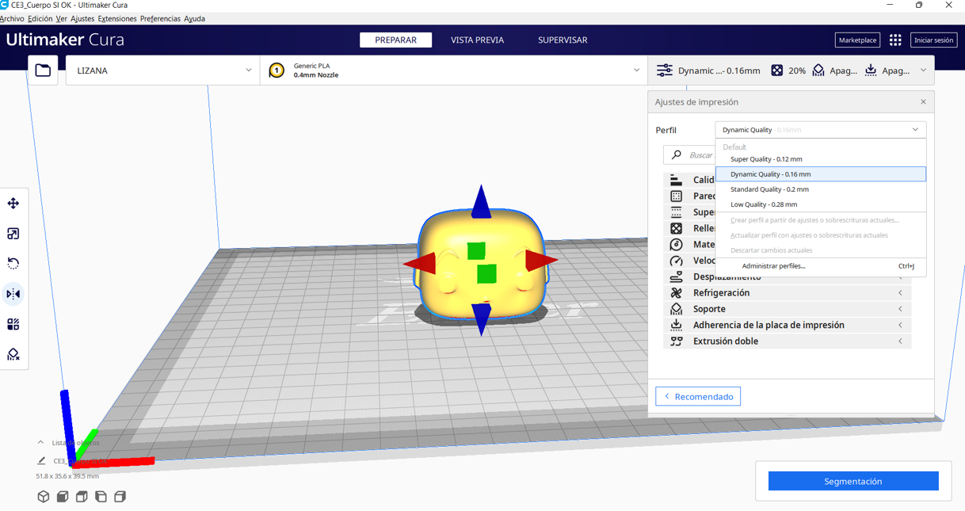Expand the Extrusión doble category
This screenshot has height=511, width=965.
click(x=787, y=341)
